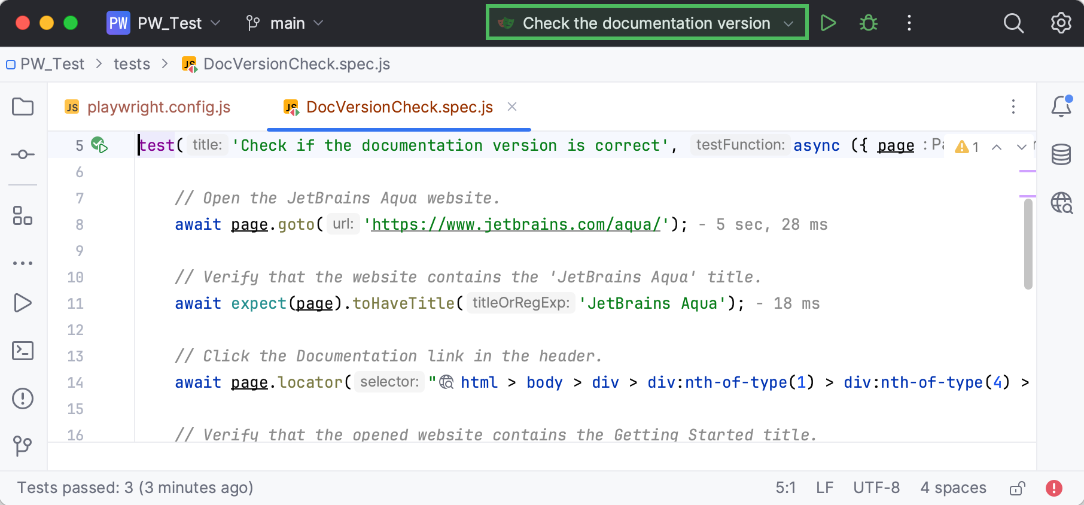
Task: Show more tool windows ellipsis
Action: coord(23,263)
